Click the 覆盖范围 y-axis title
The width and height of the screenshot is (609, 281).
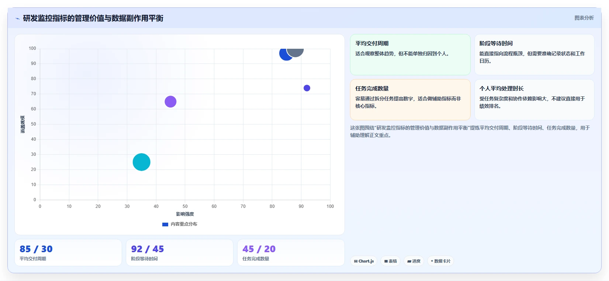pos(23,124)
